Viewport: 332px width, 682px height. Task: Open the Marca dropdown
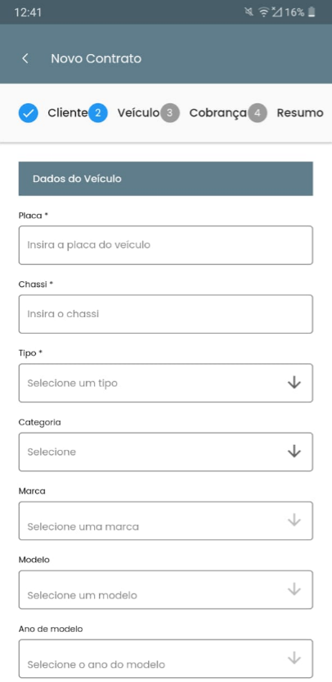(x=166, y=521)
